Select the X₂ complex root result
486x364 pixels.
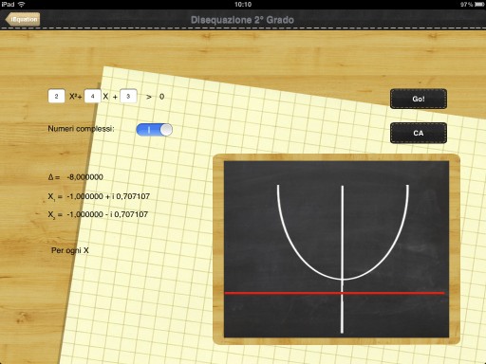coord(98,214)
